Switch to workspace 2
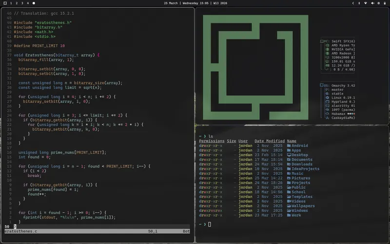This screenshot has height=244, width=390. (17, 3)
